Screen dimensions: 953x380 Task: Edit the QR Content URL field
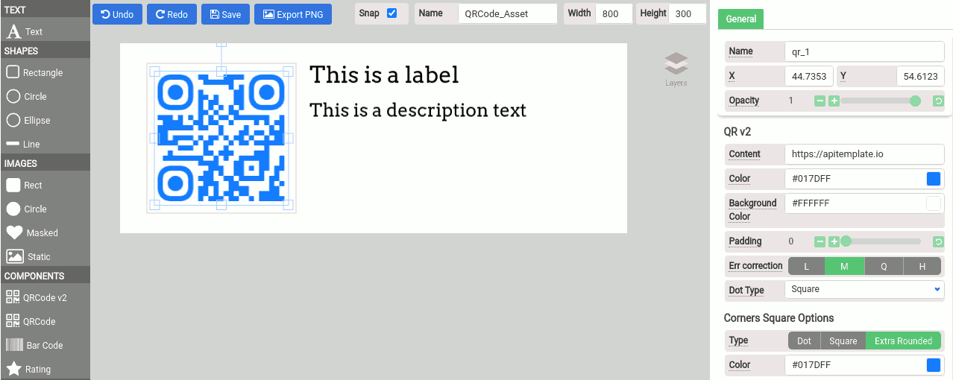[864, 154]
